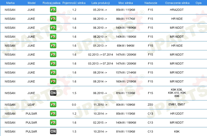Select MR16DDT in the 160kW / 218KM row
The width and height of the screenshot is (207, 136).
pos(177,81)
